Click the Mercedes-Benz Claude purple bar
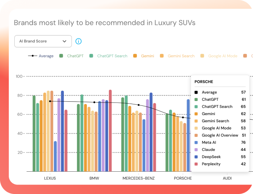Screen dimensions: 253x194 pyautogui.click(x=147, y=135)
